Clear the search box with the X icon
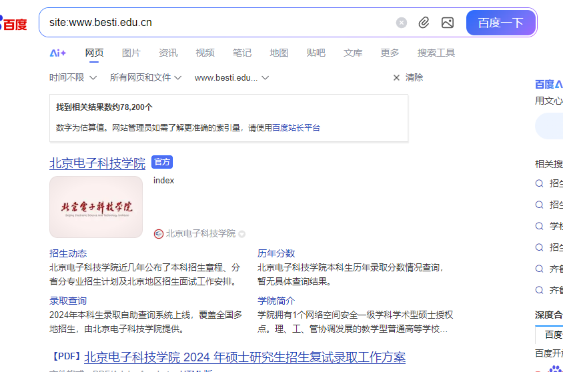This screenshot has width=563, height=372. pyautogui.click(x=402, y=23)
